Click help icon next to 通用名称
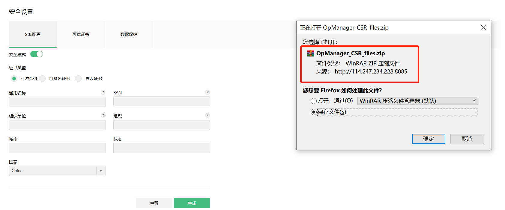 tap(103, 92)
